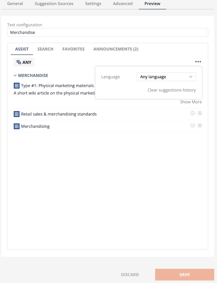Open ANNOUNCEMENTS (2) tab
The width and height of the screenshot is (217, 283).
(116, 49)
